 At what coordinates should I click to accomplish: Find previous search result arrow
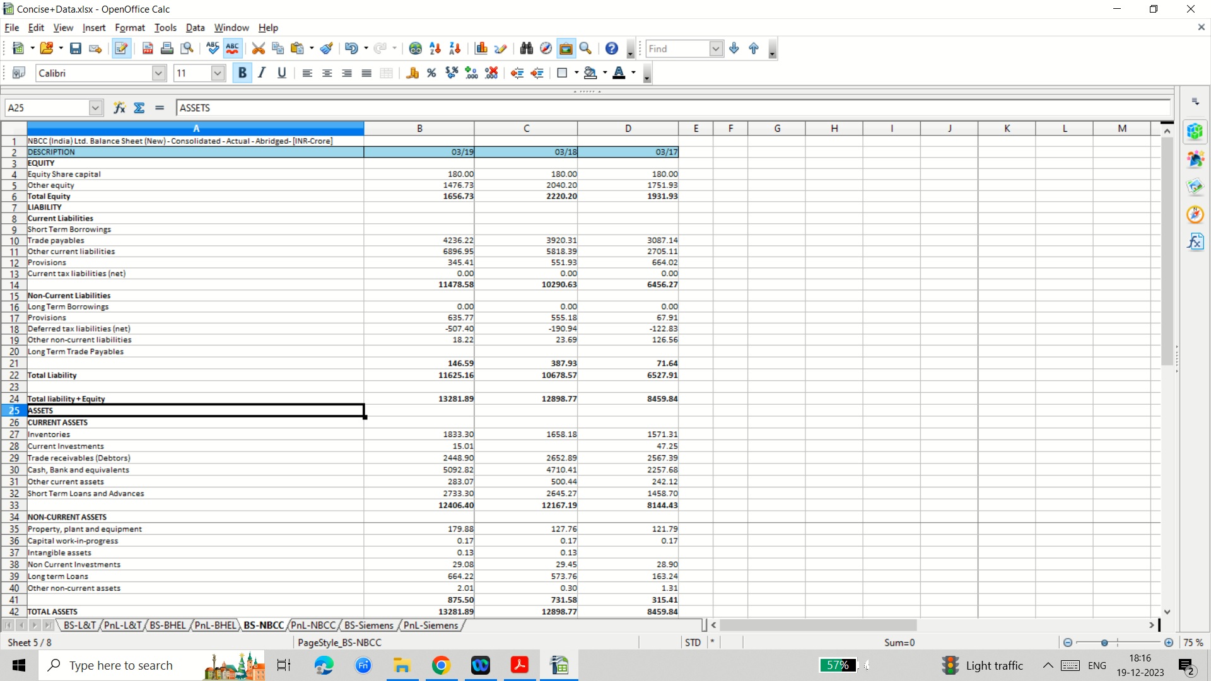tap(754, 49)
